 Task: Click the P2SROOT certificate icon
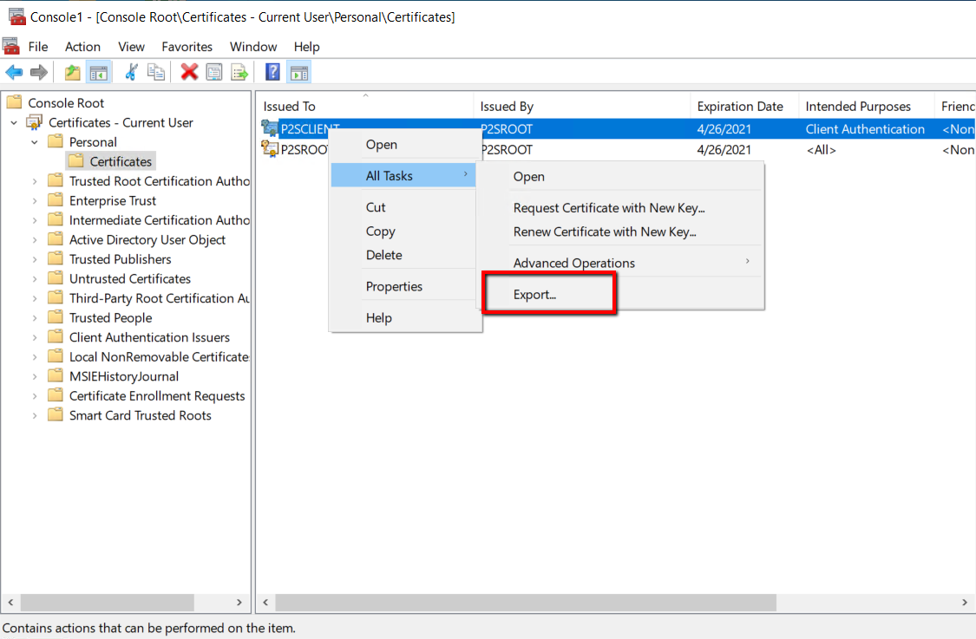coord(270,149)
